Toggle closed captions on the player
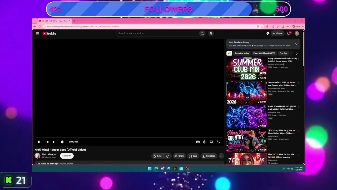Image resolution: width=337 pixels, height=190 pixels. 198,142
